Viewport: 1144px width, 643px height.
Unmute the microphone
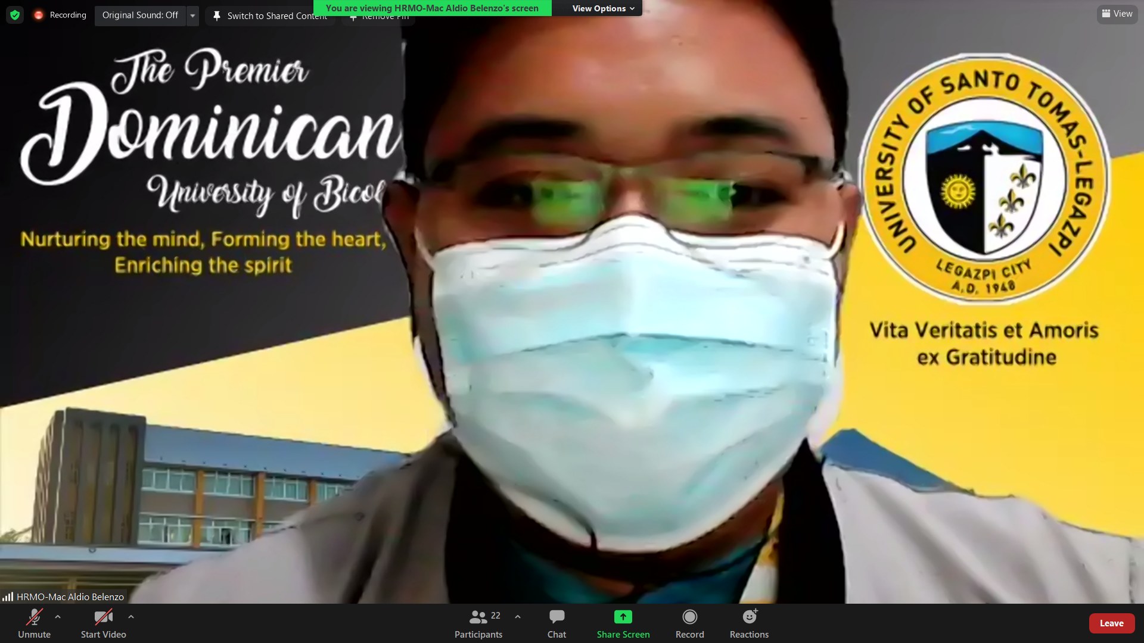pos(34,617)
